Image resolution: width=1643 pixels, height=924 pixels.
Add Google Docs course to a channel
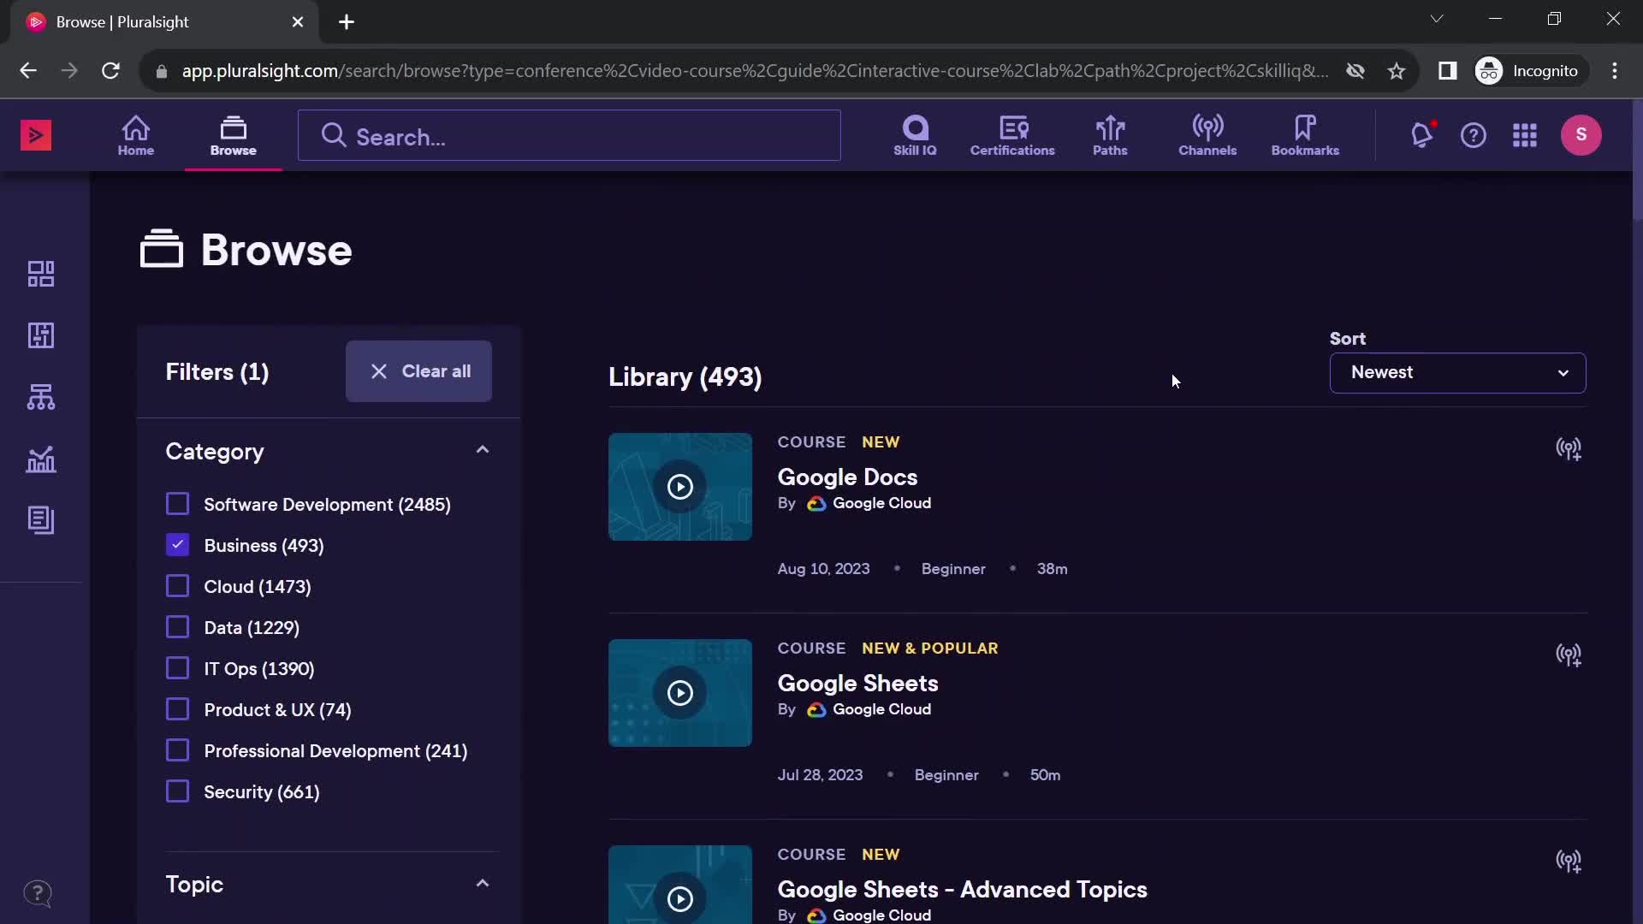1569,449
